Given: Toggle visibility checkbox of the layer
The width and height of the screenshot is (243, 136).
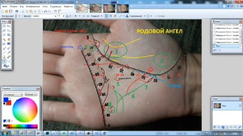Looking at the screenshot, I should point(240,106).
